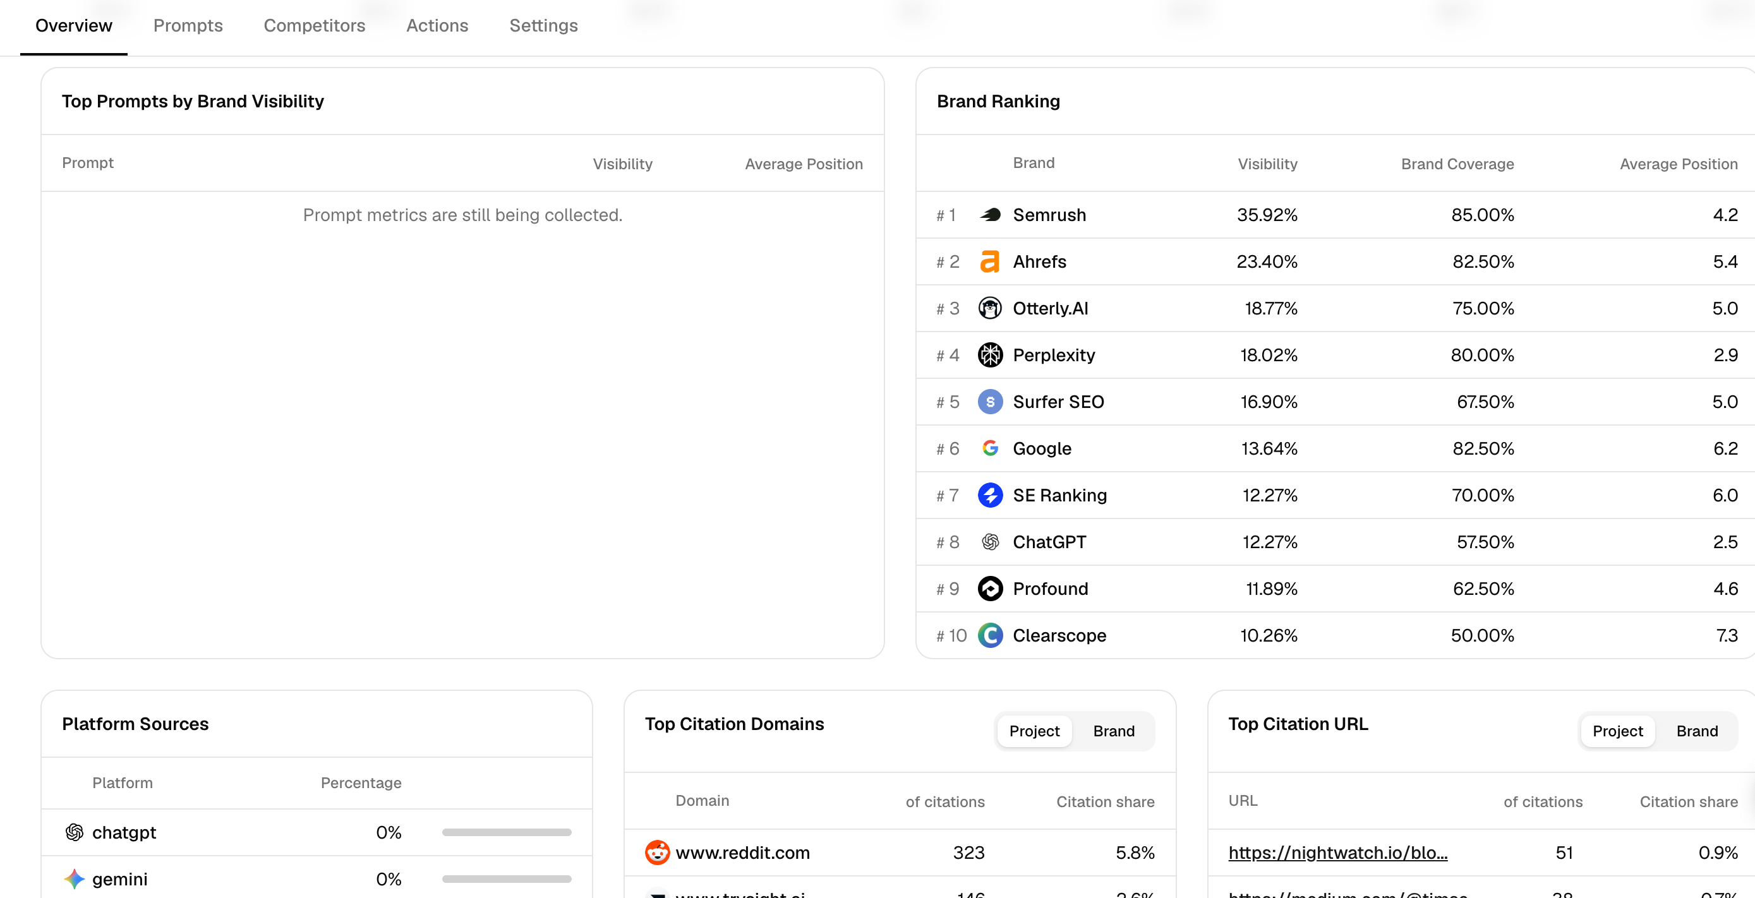Click the chatgpt percentage progress bar

coord(506,832)
